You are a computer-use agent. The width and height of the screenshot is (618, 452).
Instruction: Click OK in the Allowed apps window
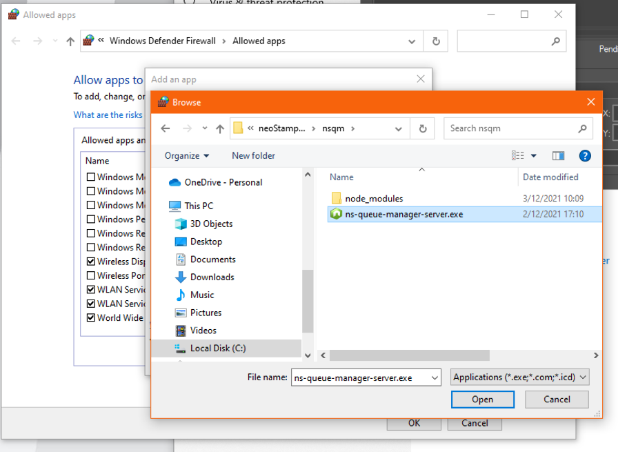(414, 423)
